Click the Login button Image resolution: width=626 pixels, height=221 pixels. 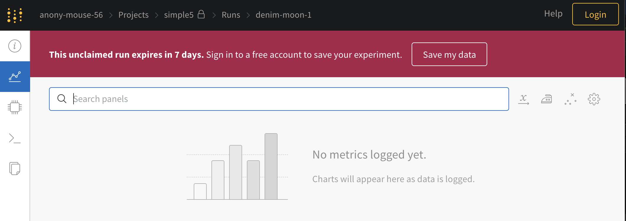point(595,14)
